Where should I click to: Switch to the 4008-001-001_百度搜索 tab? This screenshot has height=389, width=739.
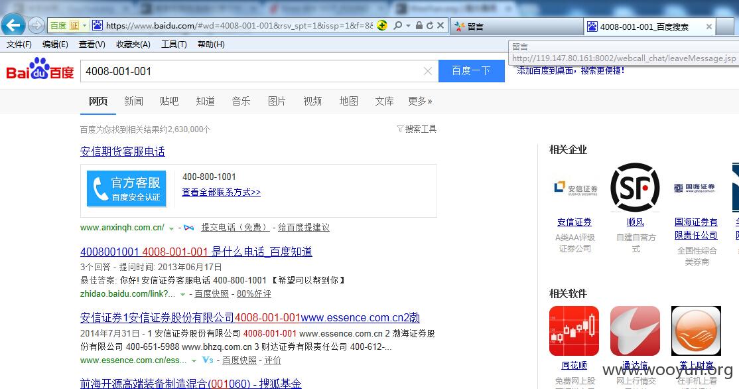point(643,27)
